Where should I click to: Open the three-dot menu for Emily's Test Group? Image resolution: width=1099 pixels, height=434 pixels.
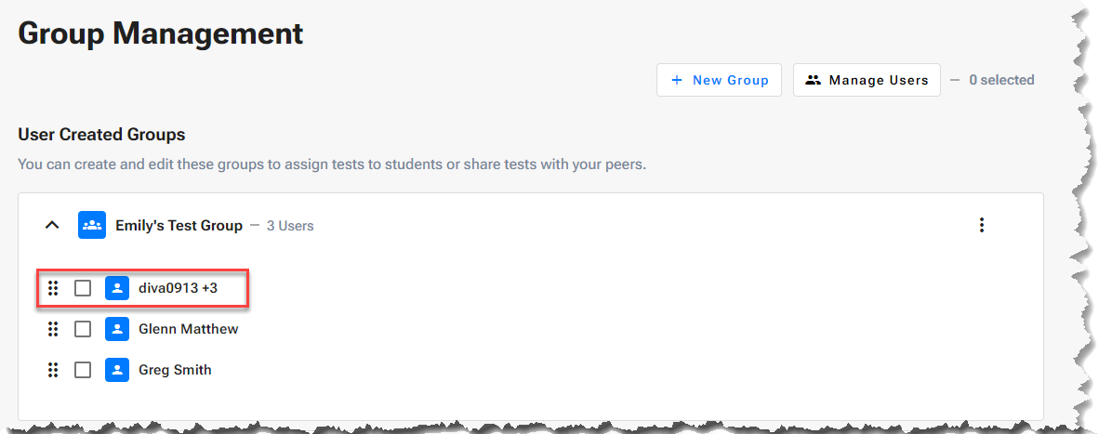pyautogui.click(x=981, y=225)
